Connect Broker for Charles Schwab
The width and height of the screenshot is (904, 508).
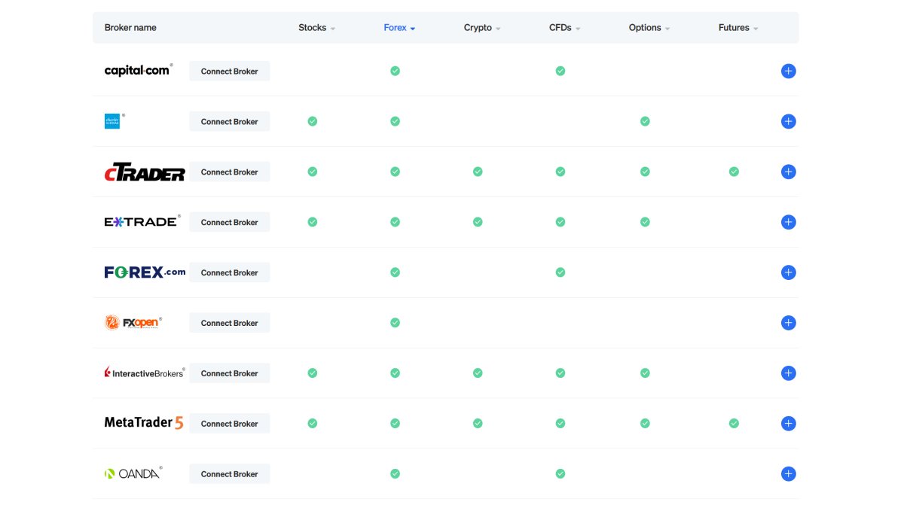[x=230, y=122]
